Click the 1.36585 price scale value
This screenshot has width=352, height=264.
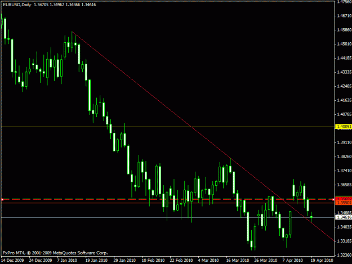[x=344, y=185]
